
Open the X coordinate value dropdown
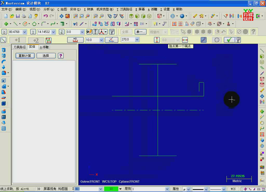point(24,32)
